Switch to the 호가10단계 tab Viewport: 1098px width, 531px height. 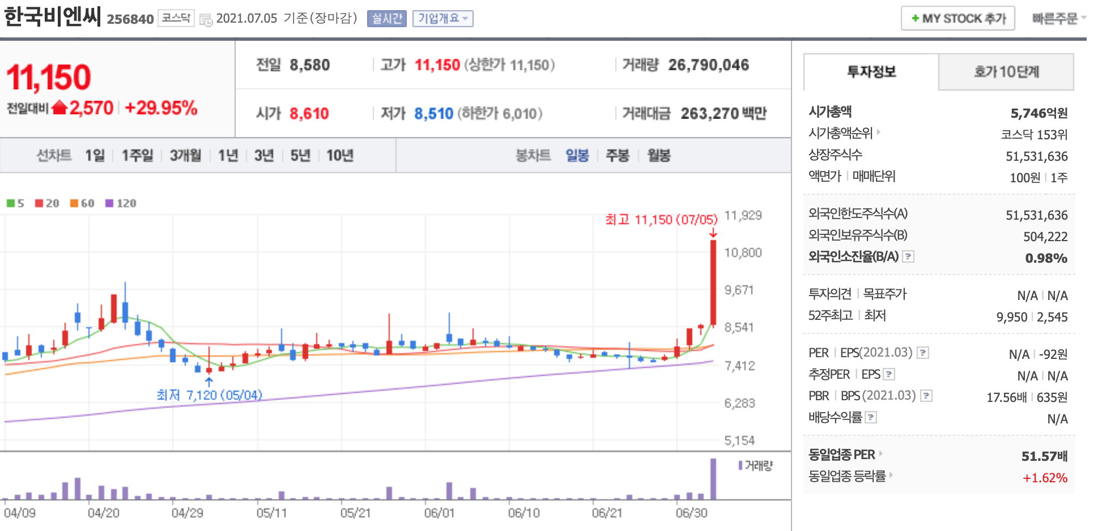coord(1006,72)
